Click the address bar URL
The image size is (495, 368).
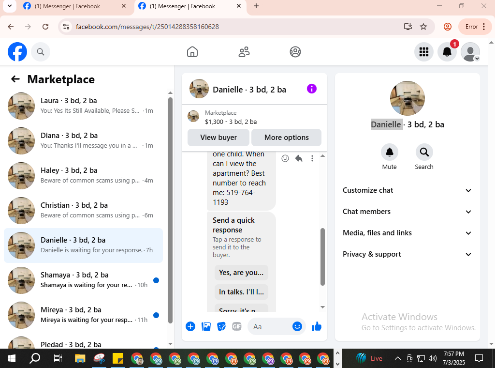coord(147,27)
